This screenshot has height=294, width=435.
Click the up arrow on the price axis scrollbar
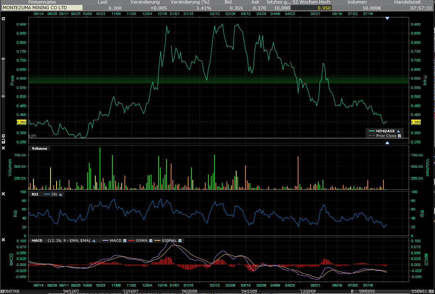coord(4,19)
